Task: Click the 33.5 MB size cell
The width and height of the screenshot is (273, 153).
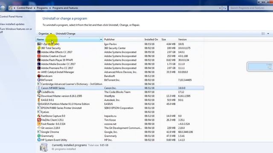Action: pyautogui.click(x=171, y=72)
